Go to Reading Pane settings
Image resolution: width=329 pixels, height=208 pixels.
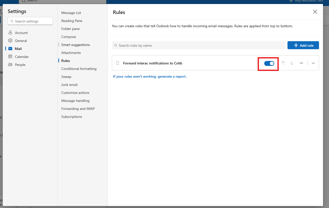click(72, 21)
